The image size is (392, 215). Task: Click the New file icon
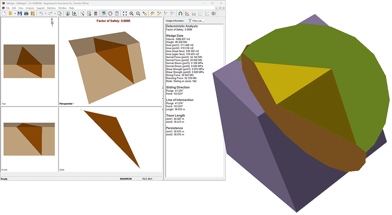pyautogui.click(x=4, y=13)
